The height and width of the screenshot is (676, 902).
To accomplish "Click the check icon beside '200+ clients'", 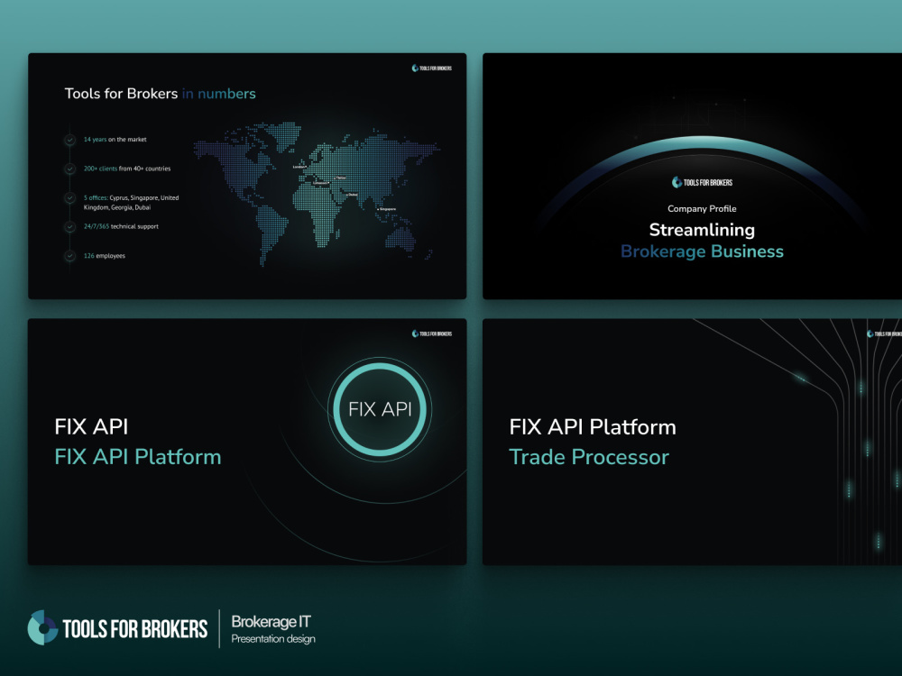I will (69, 169).
